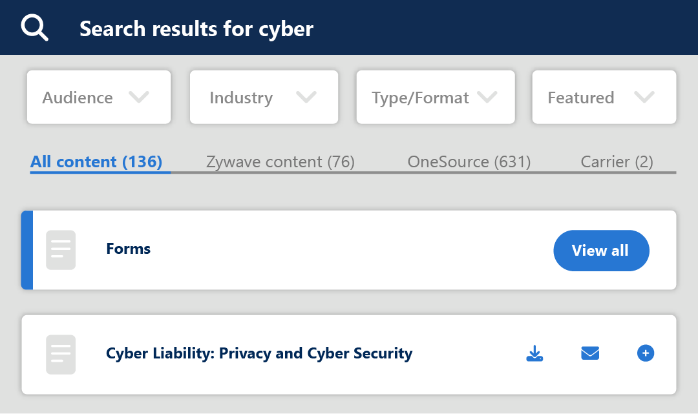
Task: Click the plus icon on Cyber Liability row
Action: [x=645, y=353]
